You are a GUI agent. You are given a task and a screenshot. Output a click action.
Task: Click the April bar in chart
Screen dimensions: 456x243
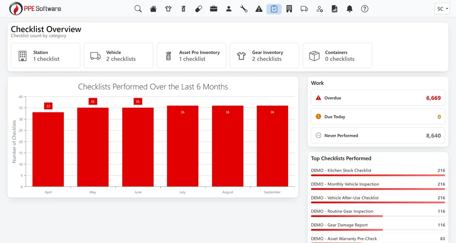tap(48, 149)
